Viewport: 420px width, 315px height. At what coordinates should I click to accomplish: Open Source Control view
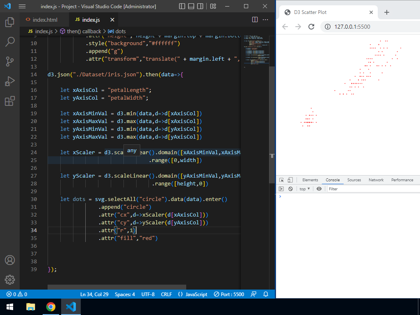click(10, 62)
